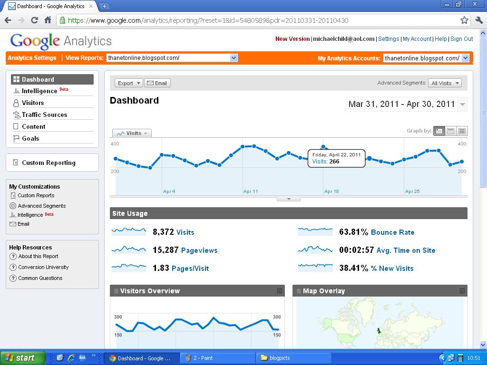Click About this Report help icon
The image size is (487, 365).
tap(13, 256)
